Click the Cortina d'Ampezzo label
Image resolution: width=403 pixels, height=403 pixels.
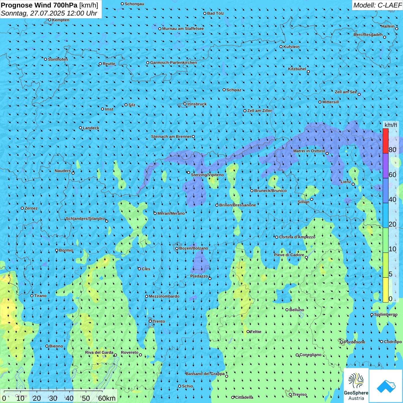(x=297, y=237)
